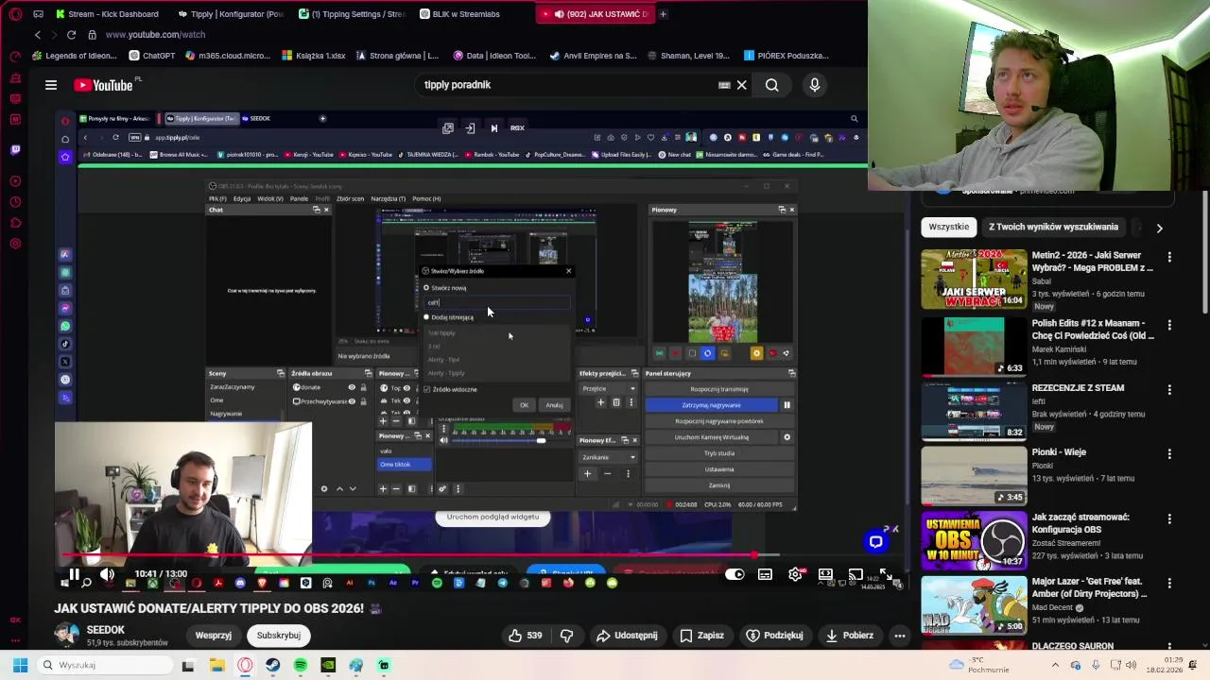
Task: Run the search with the magnifier button
Action: click(772, 85)
